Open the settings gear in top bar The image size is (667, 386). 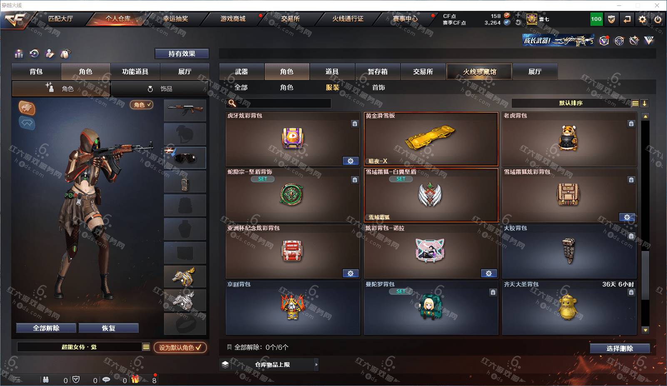pyautogui.click(x=642, y=19)
